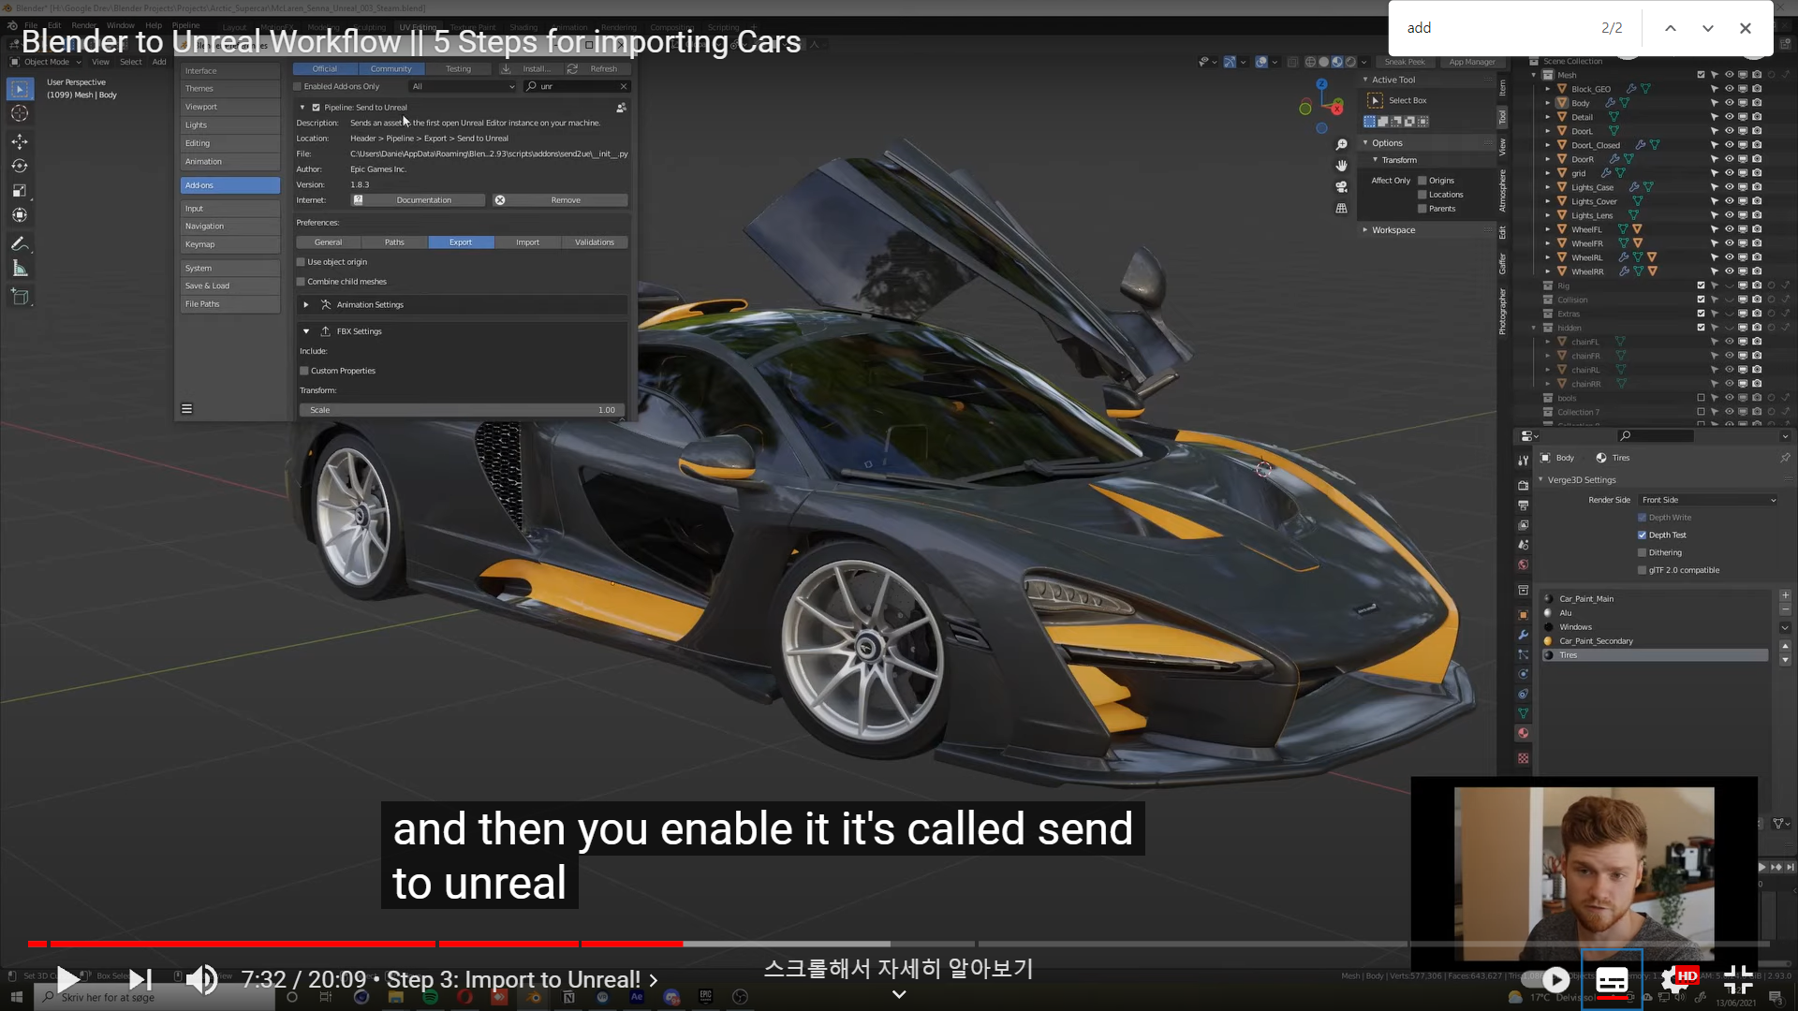The width and height of the screenshot is (1798, 1011).
Task: Play the video
Action: [x=67, y=980]
